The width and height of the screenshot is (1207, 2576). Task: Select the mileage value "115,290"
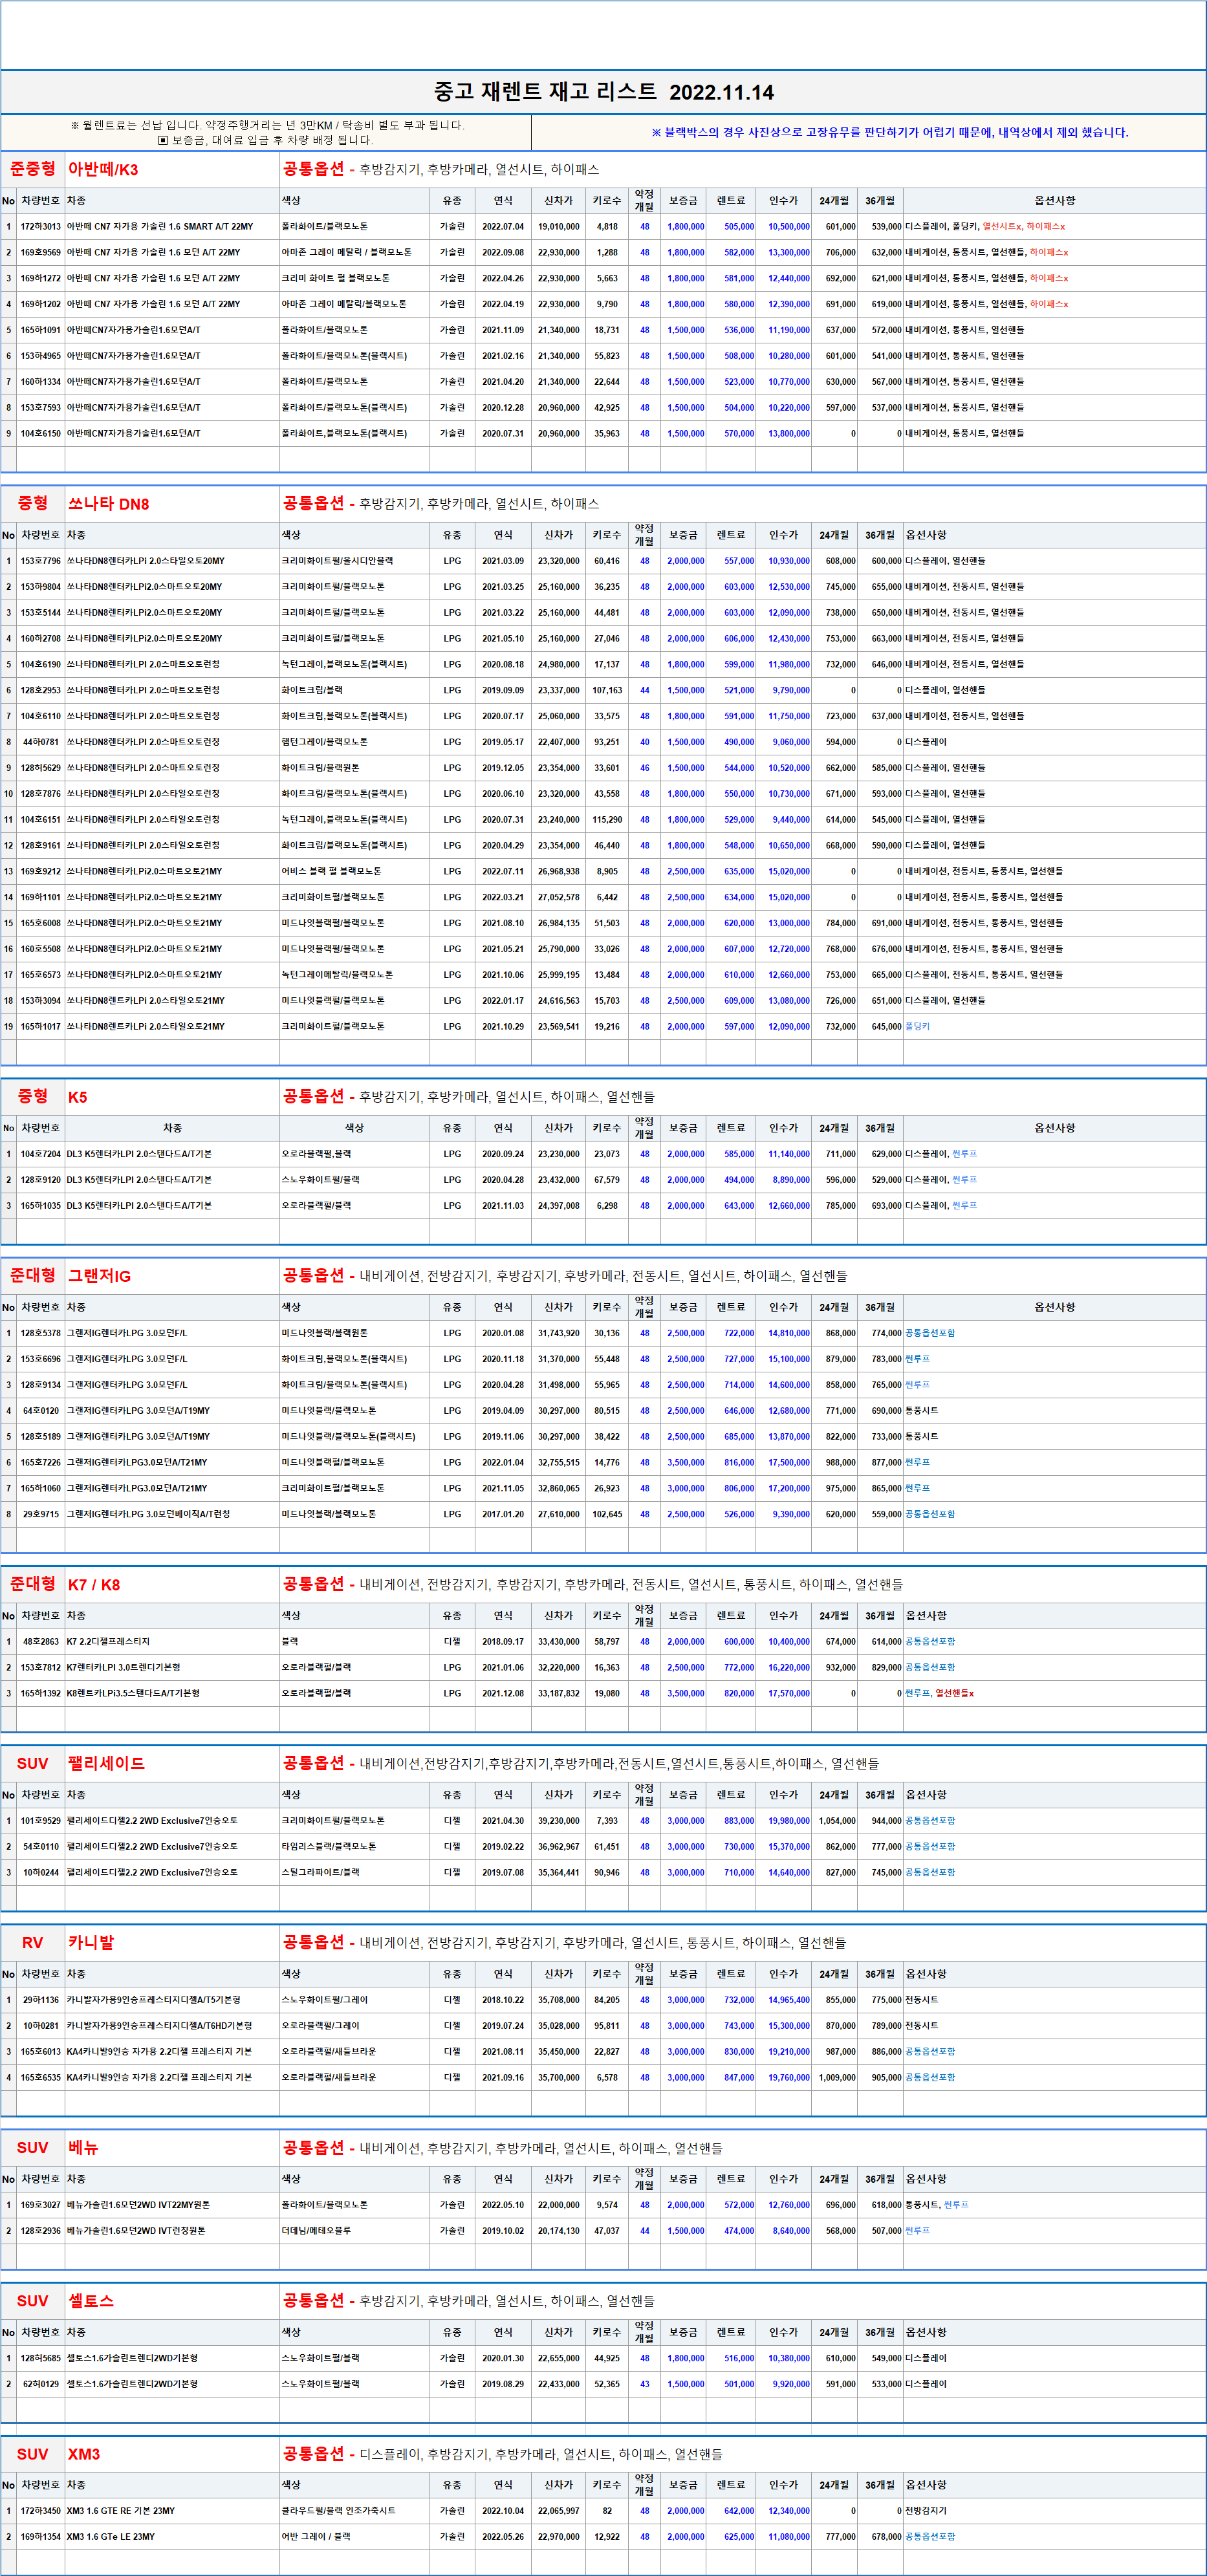click(607, 820)
